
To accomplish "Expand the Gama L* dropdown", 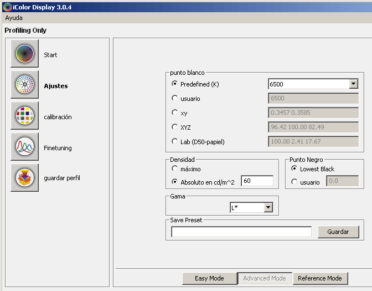I will click(x=268, y=207).
